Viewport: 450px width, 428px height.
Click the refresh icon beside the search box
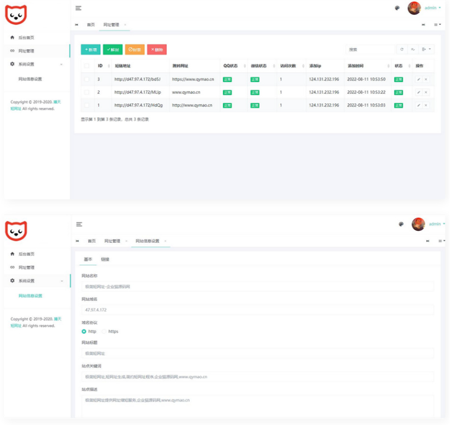coord(402,49)
